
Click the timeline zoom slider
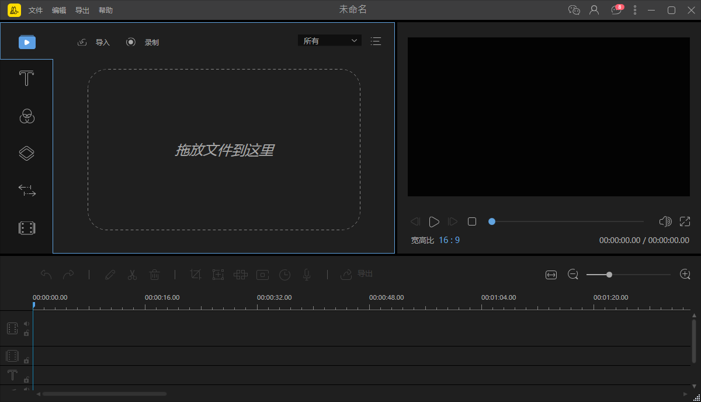(x=629, y=274)
